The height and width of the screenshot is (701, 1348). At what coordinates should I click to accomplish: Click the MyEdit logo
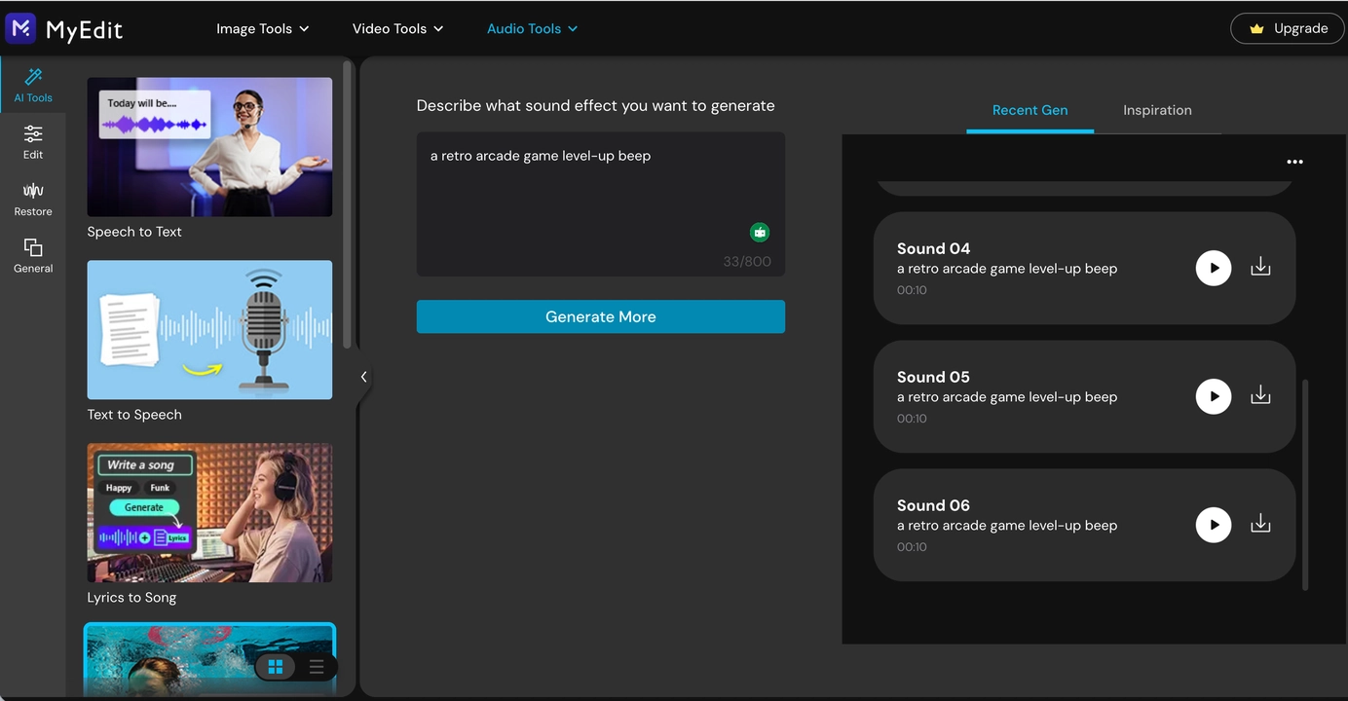[x=63, y=28]
